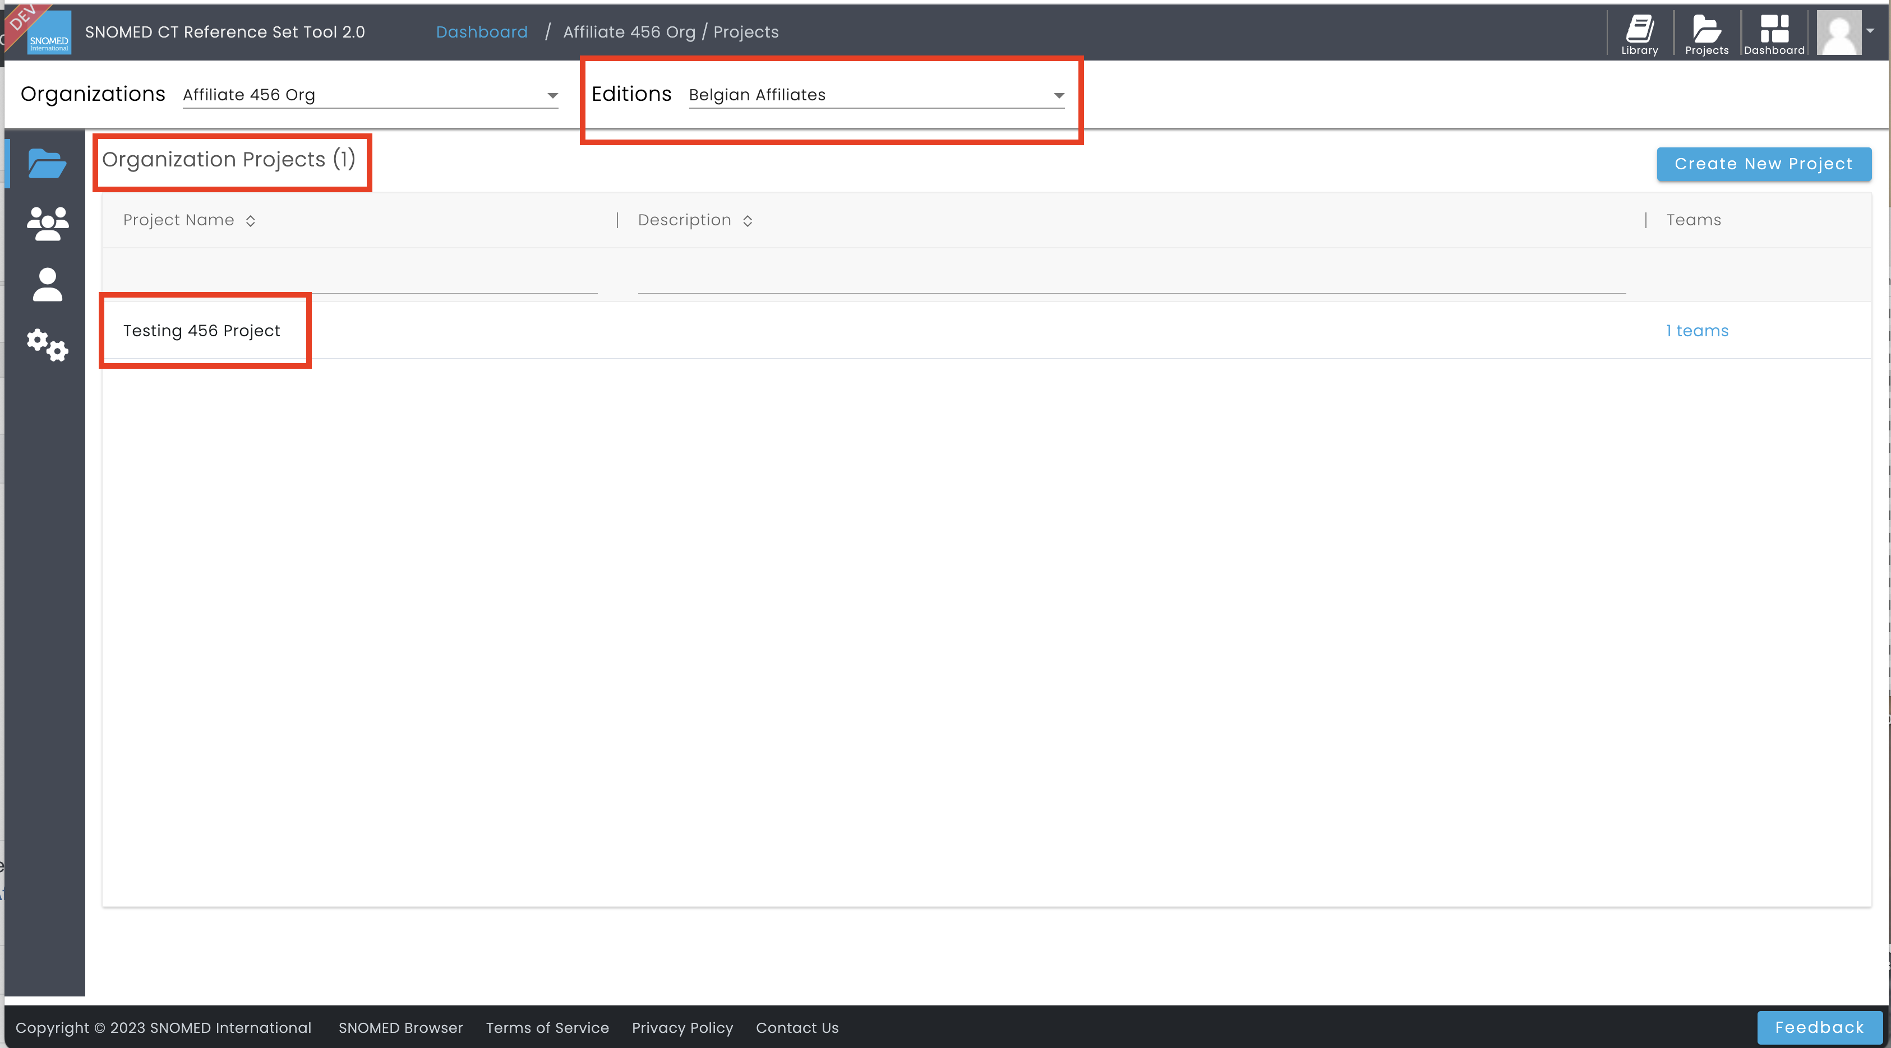
Task: Open SNOMED Browser footer link
Action: point(400,1027)
